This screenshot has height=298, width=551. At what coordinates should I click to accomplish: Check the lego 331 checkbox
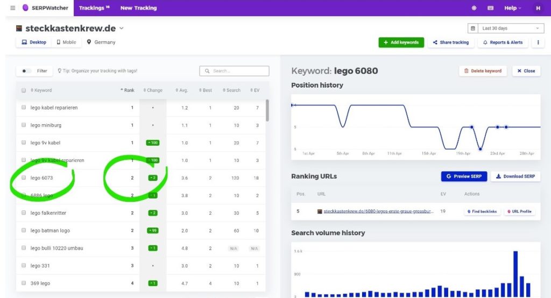point(24,265)
